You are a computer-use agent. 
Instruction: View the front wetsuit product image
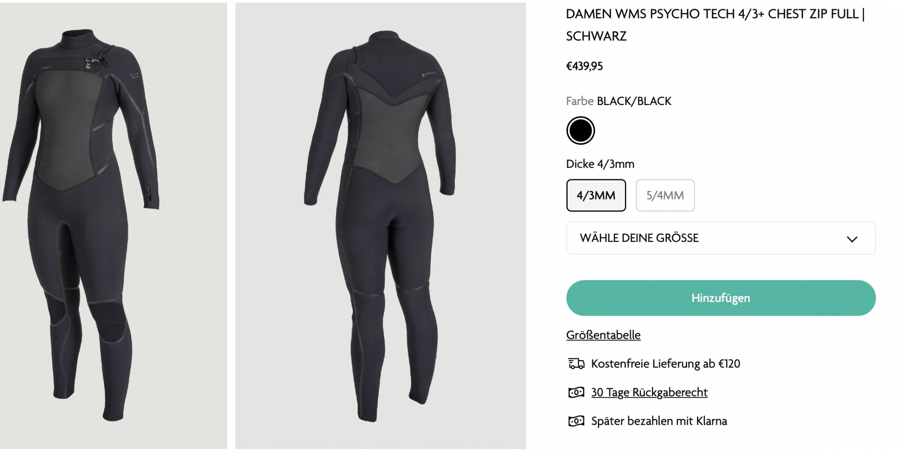click(113, 226)
